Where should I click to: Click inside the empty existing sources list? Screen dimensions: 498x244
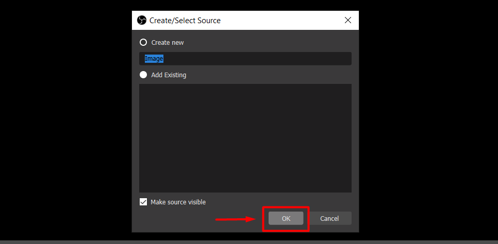pos(245,138)
